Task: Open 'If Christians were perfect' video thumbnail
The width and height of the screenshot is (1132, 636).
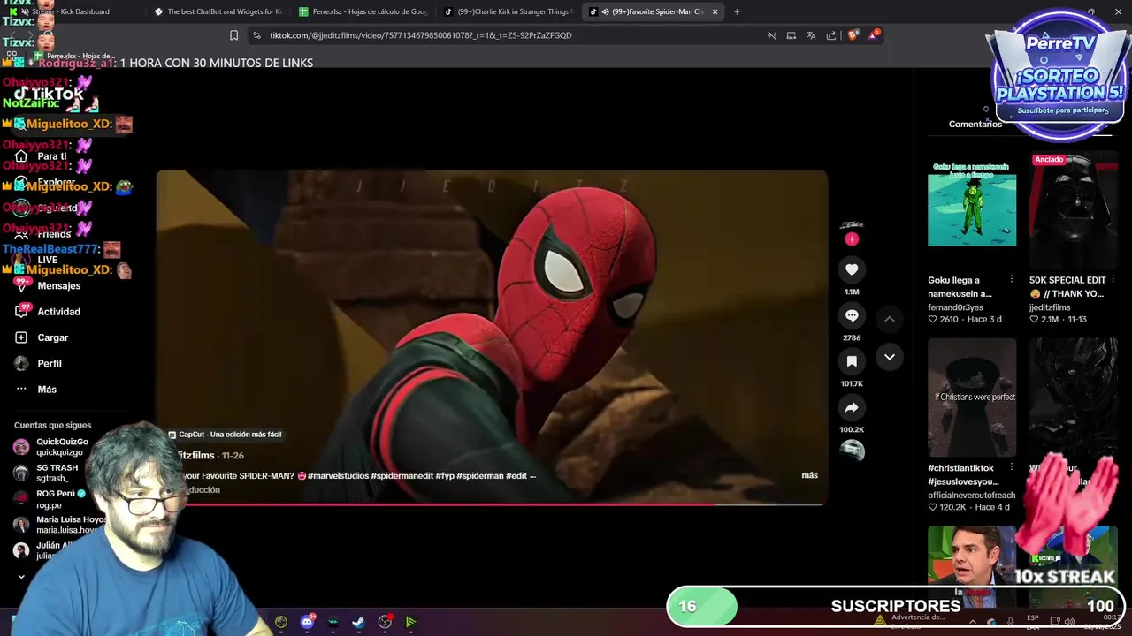Action: (x=972, y=397)
